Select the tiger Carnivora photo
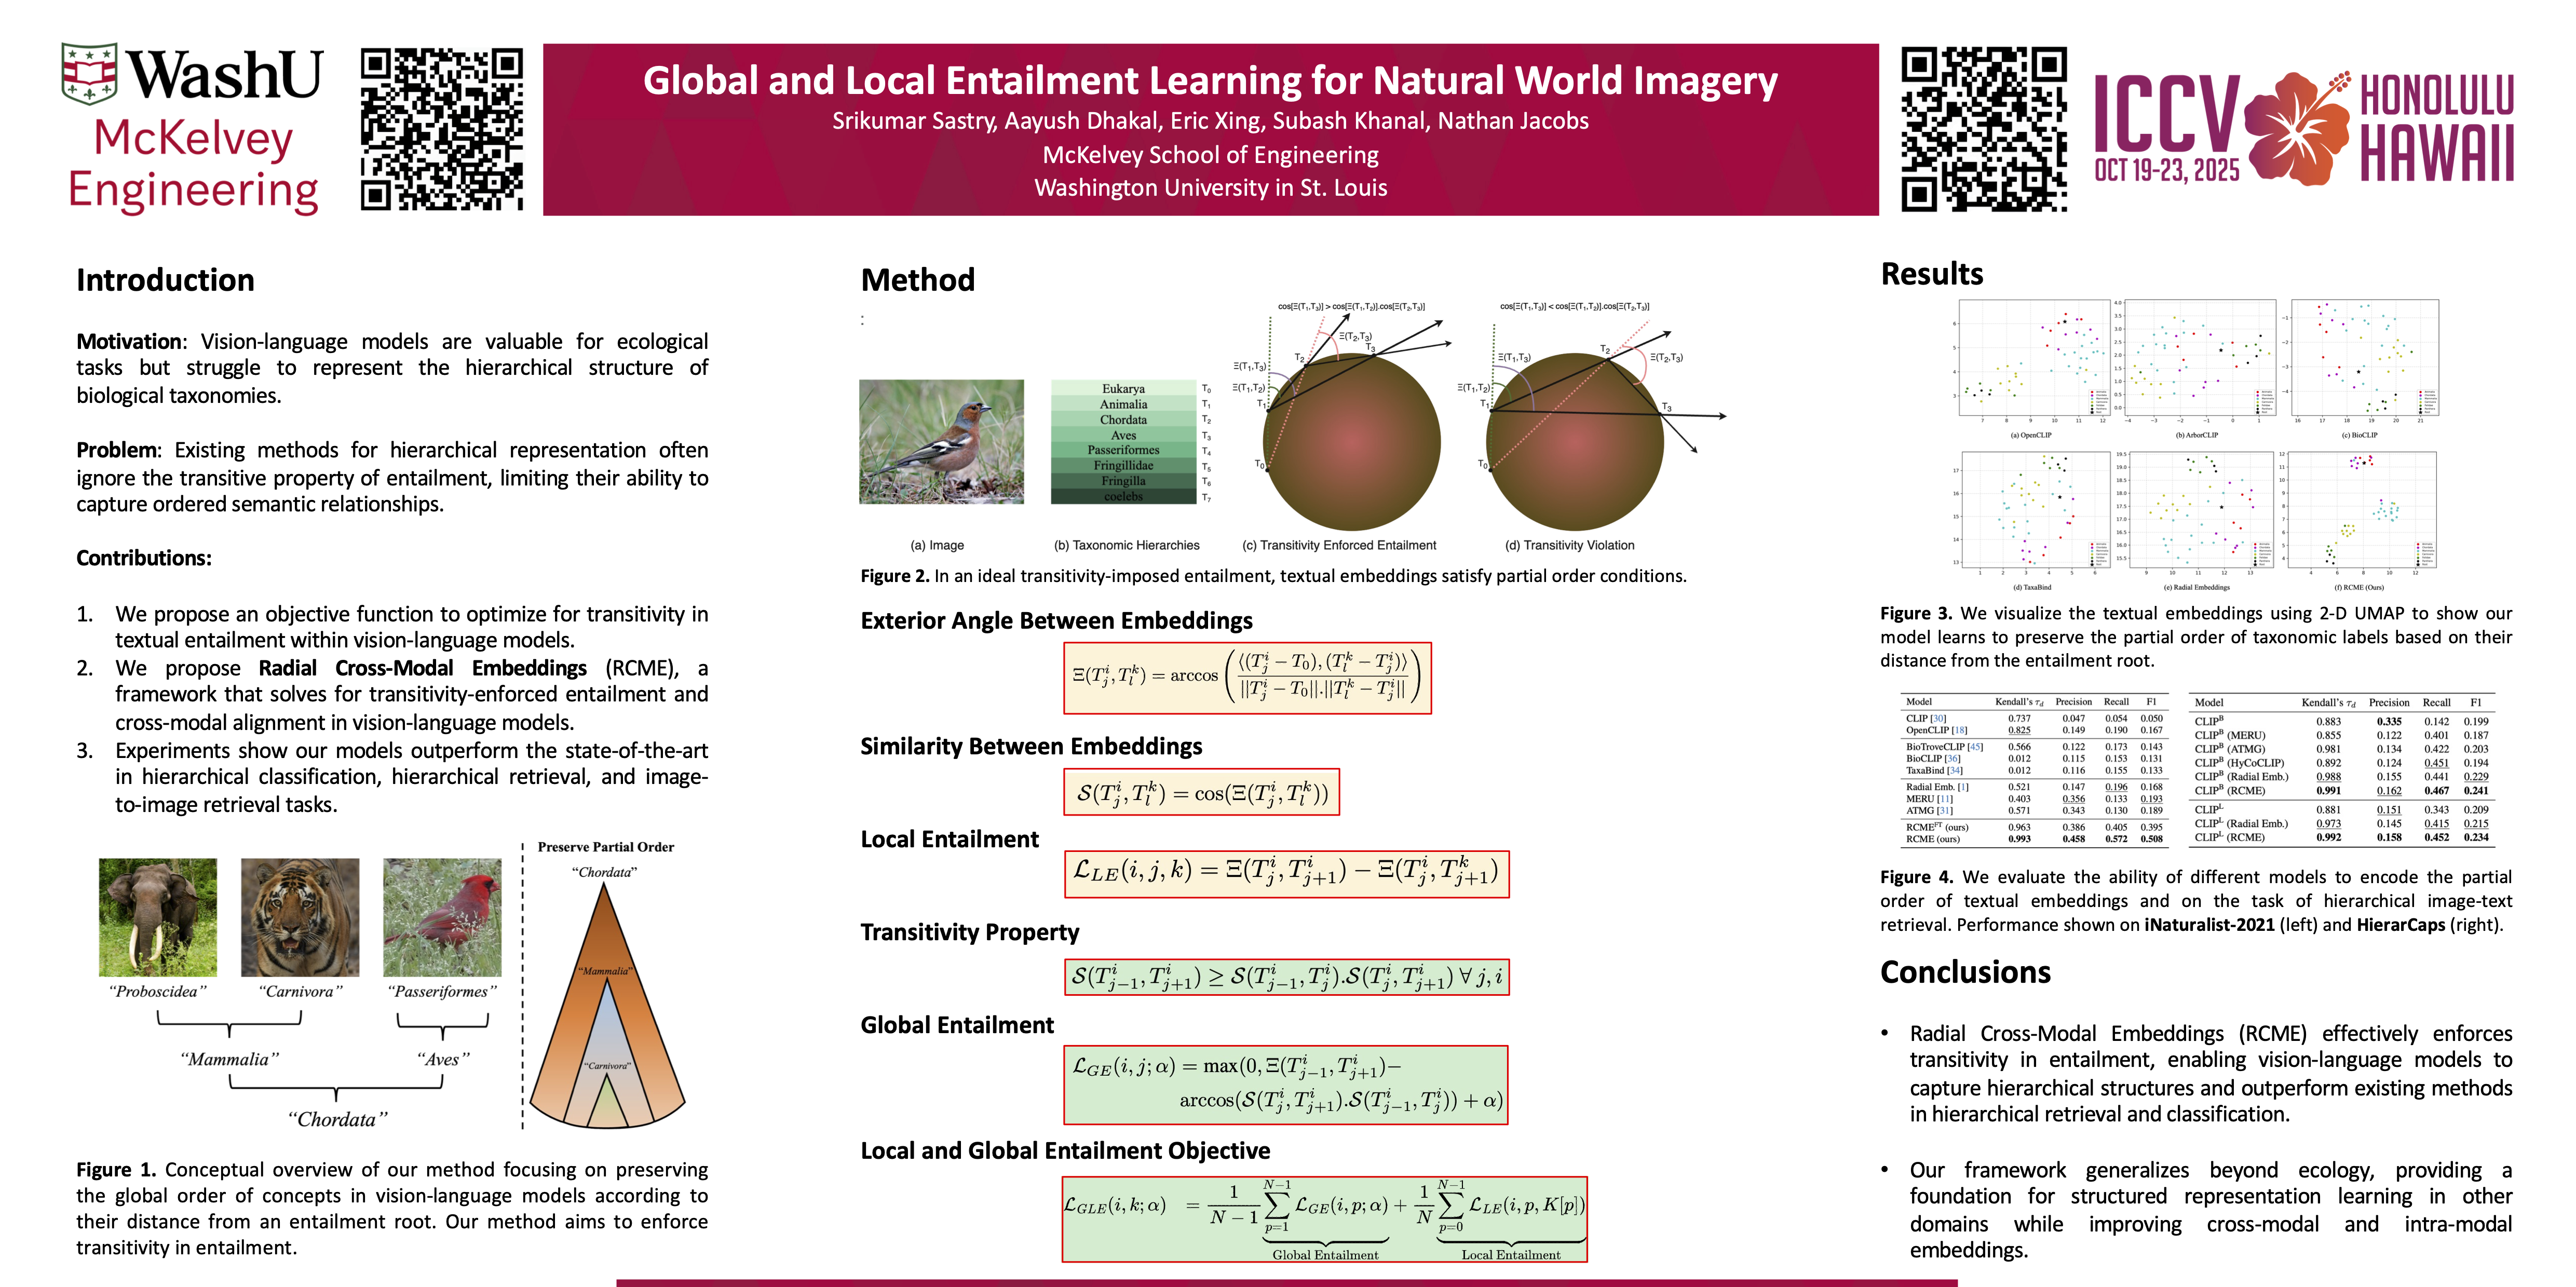This screenshot has height=1287, width=2576. click(300, 917)
